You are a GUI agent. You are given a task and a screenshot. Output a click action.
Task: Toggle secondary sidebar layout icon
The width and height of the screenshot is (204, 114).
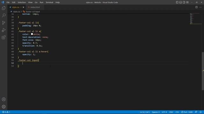coord(184,2)
